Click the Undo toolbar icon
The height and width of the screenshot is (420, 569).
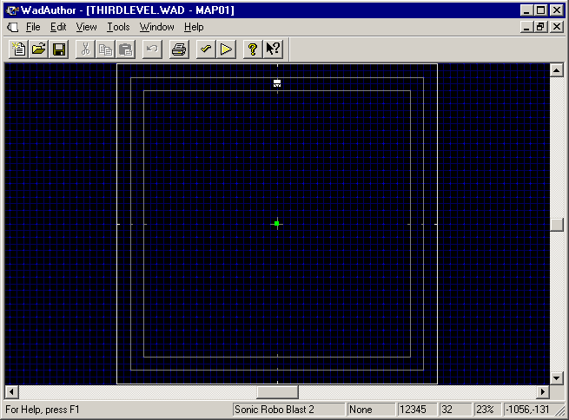point(152,49)
